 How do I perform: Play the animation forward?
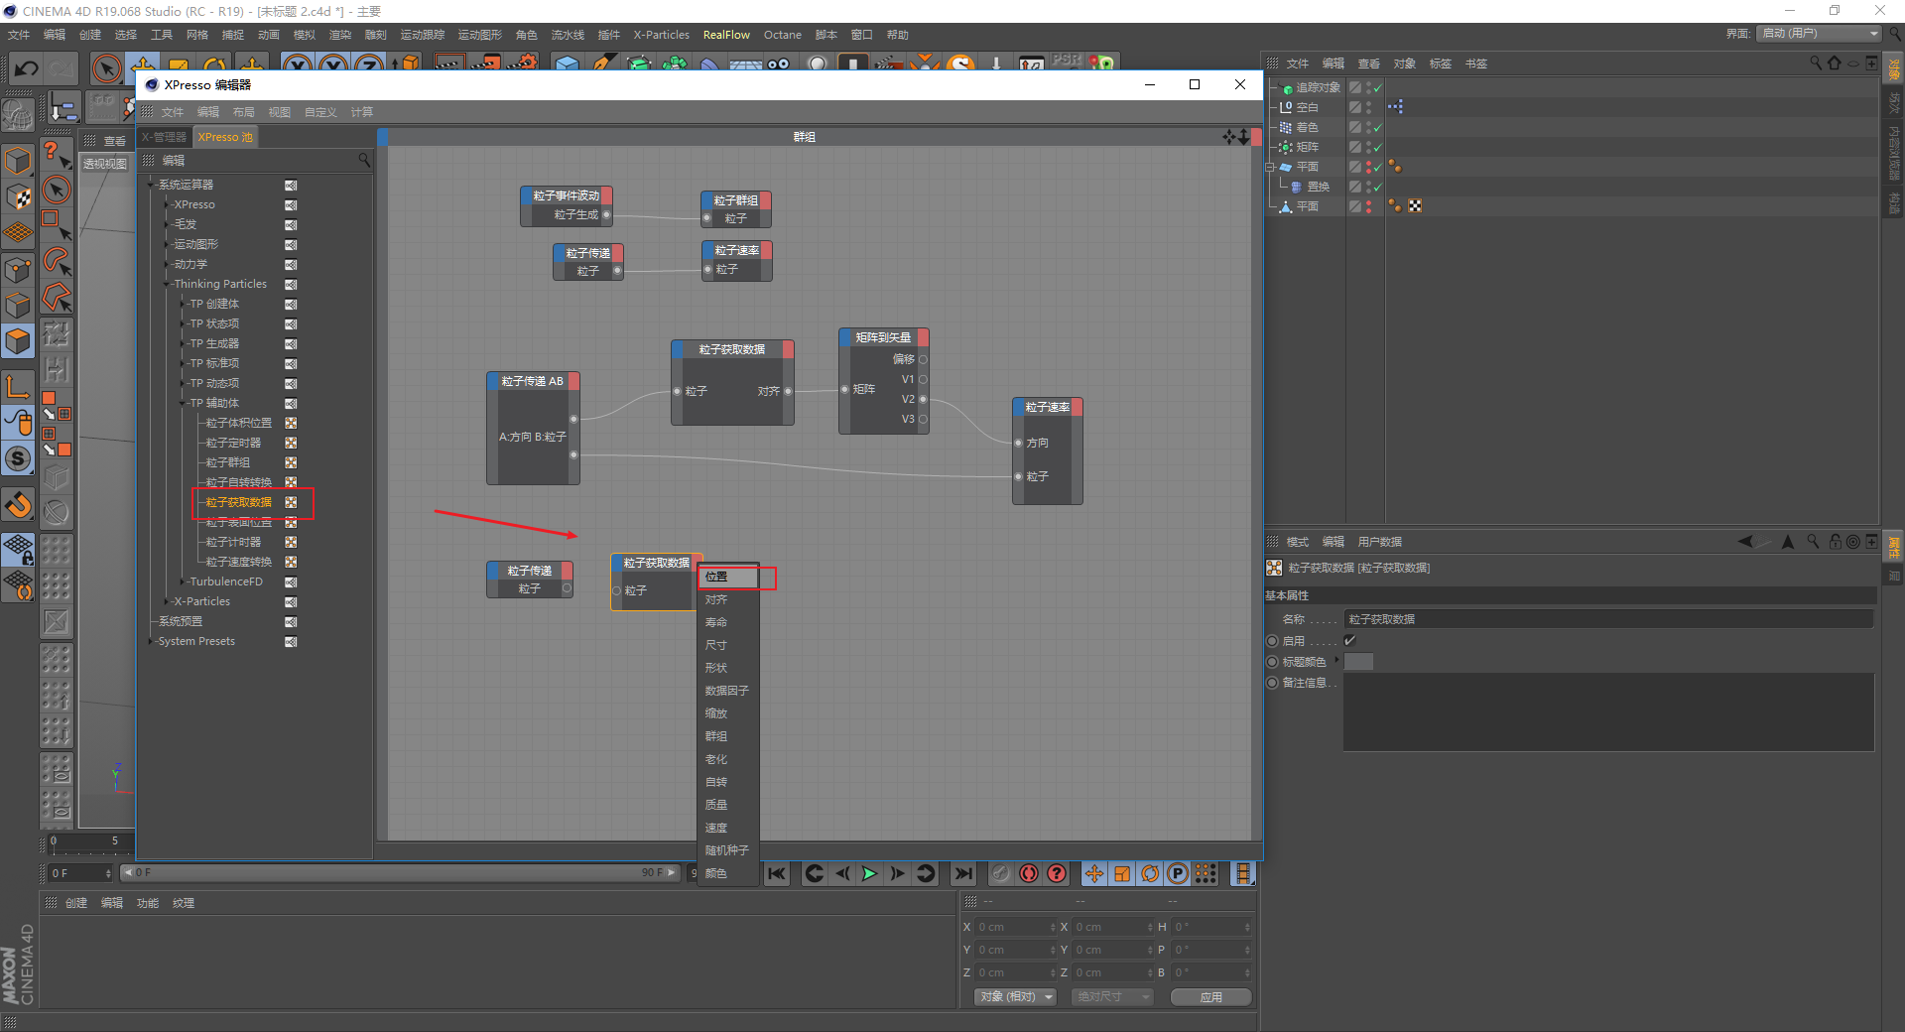pos(869,873)
